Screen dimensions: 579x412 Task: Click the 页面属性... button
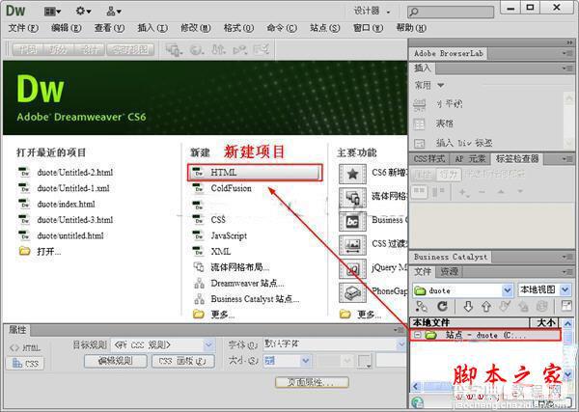tap(312, 382)
